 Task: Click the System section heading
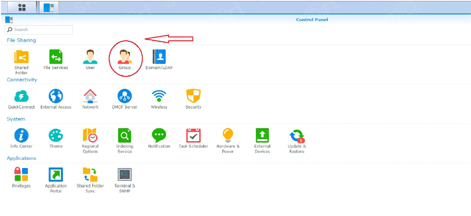click(x=16, y=119)
